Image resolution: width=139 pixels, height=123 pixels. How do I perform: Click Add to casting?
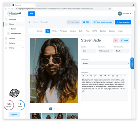pyautogui.click(x=123, y=22)
